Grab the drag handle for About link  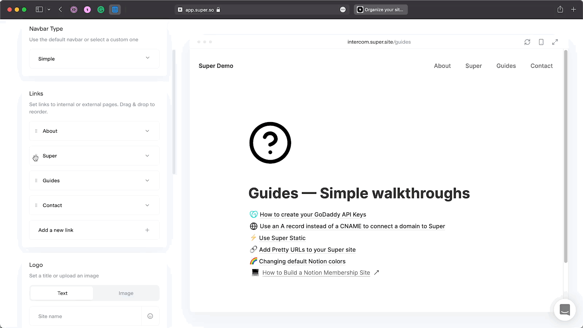click(x=36, y=131)
